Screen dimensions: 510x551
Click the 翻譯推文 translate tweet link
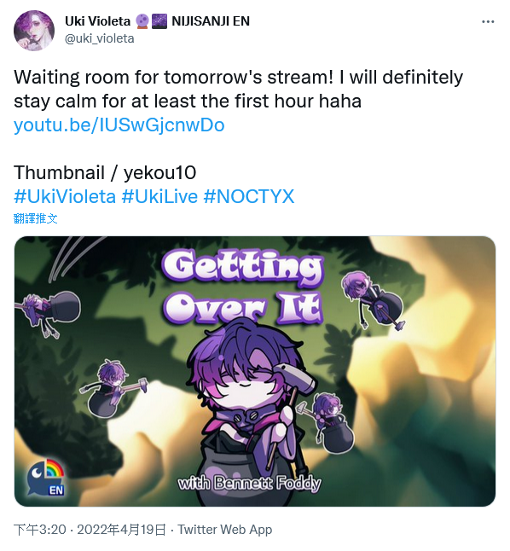coord(36,218)
